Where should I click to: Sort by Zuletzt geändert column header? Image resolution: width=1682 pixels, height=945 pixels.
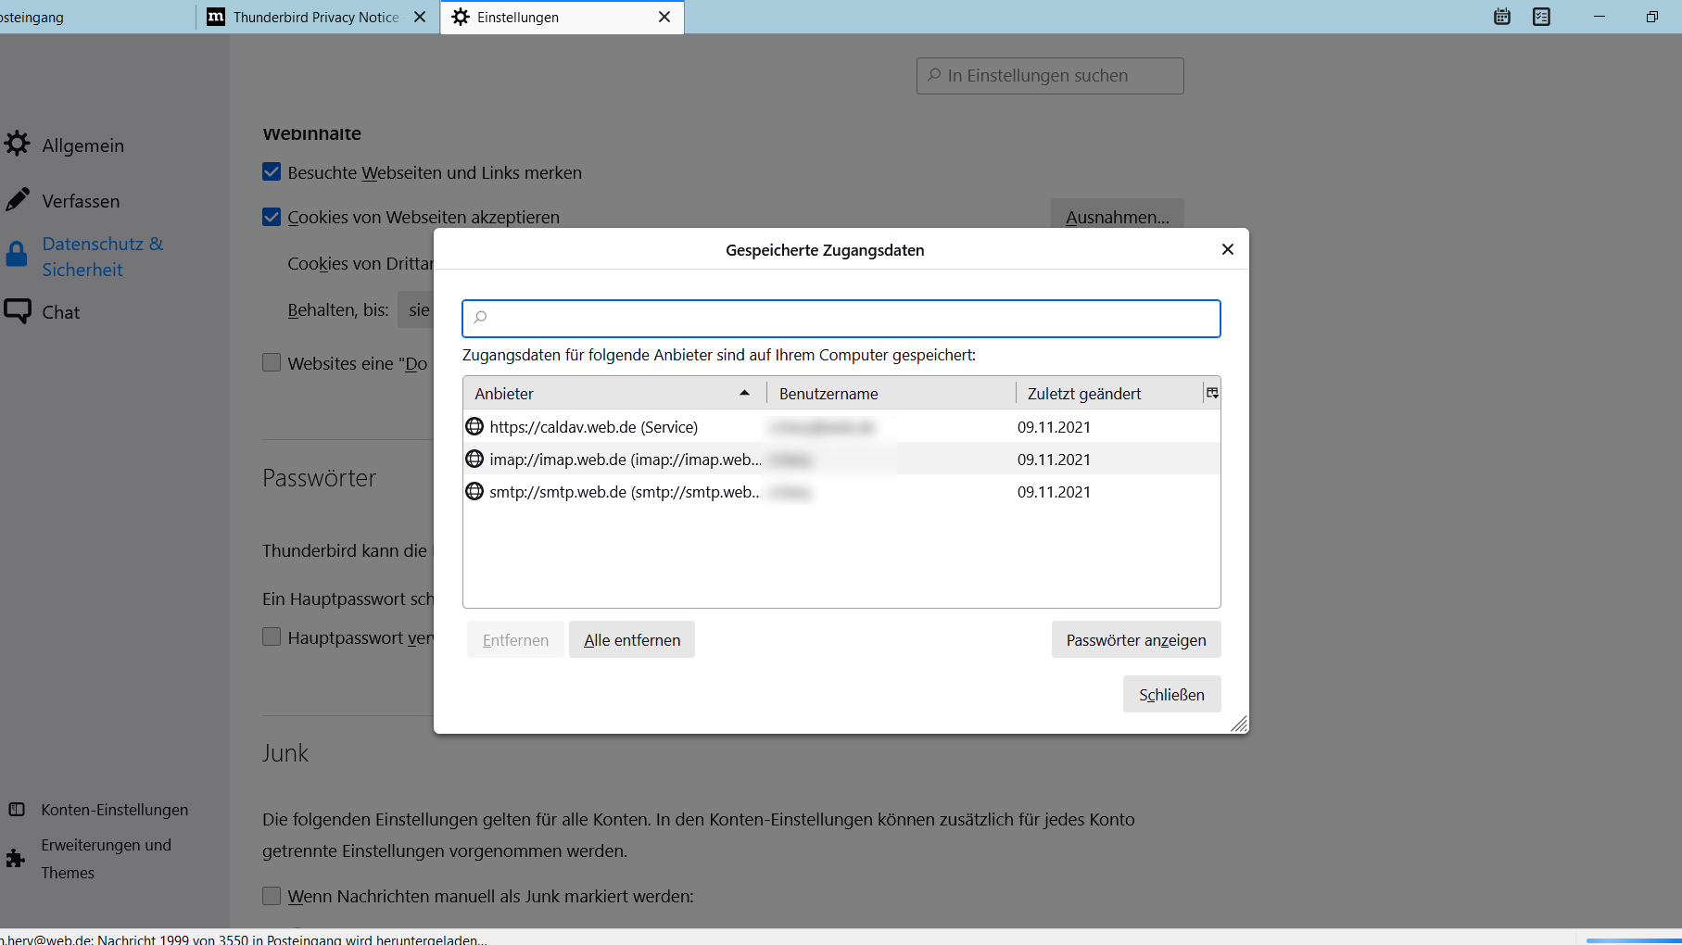click(1107, 394)
